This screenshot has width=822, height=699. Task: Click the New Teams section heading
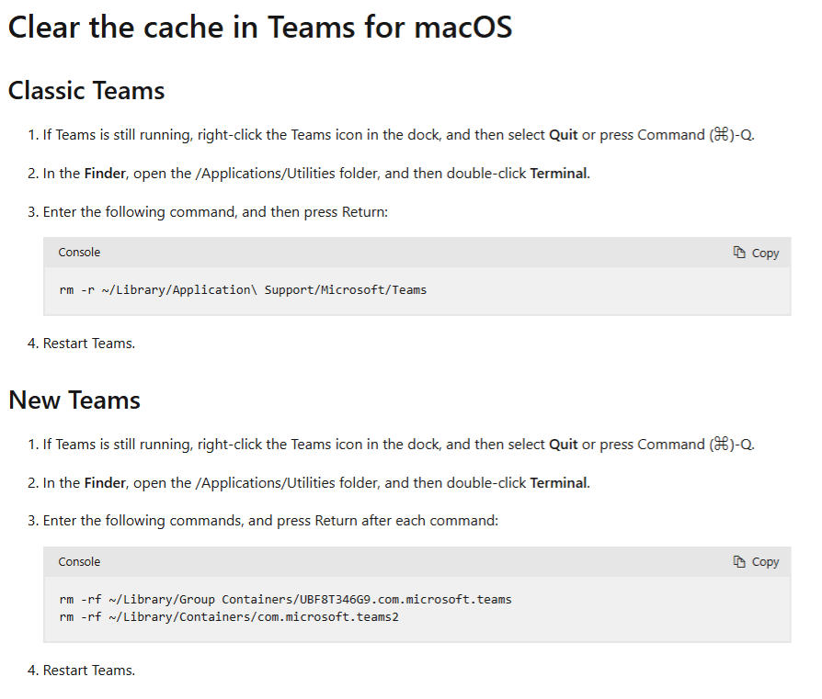74,400
